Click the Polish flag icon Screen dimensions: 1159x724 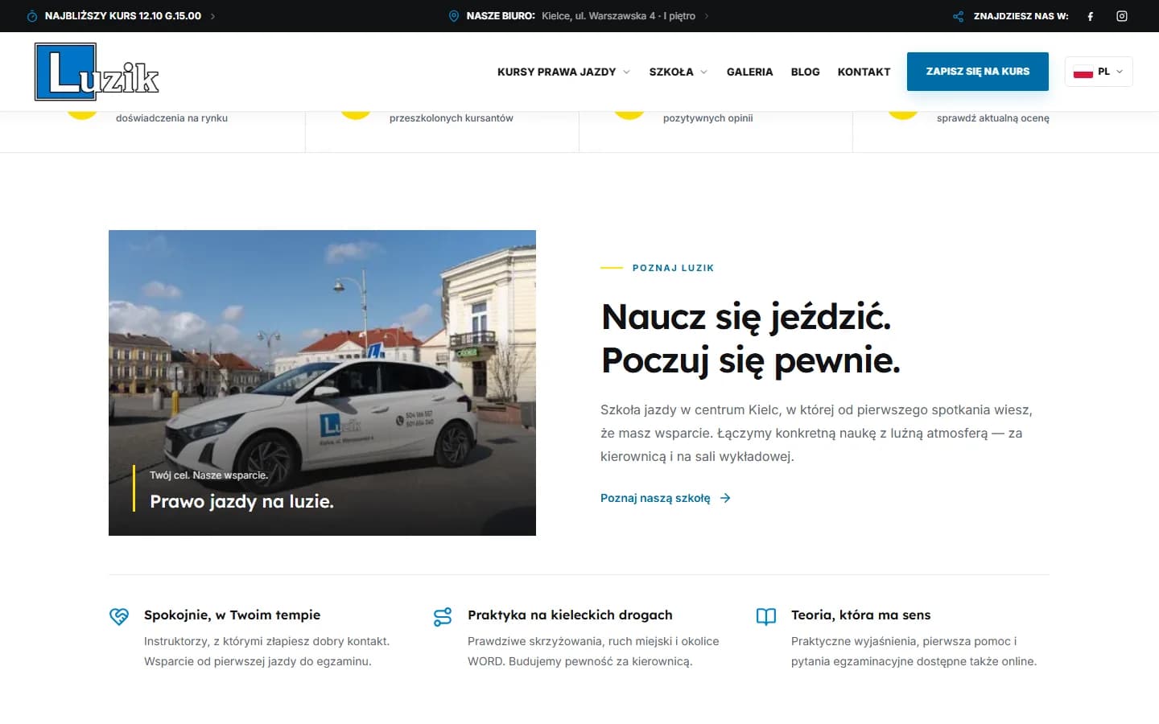coord(1083,72)
